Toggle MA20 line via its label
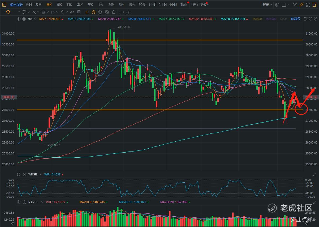319x227 pixels. pos(109,19)
